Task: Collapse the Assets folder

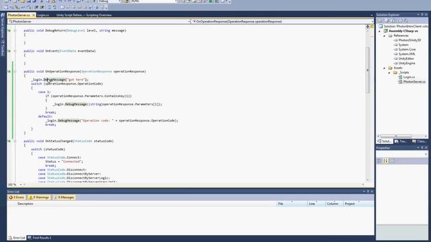Action: click(385, 68)
